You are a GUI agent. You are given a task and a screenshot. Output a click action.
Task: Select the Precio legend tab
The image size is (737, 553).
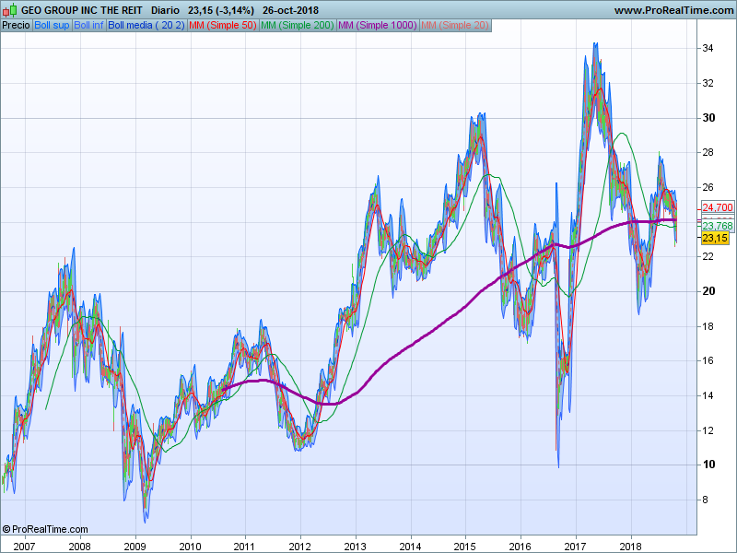(x=16, y=26)
